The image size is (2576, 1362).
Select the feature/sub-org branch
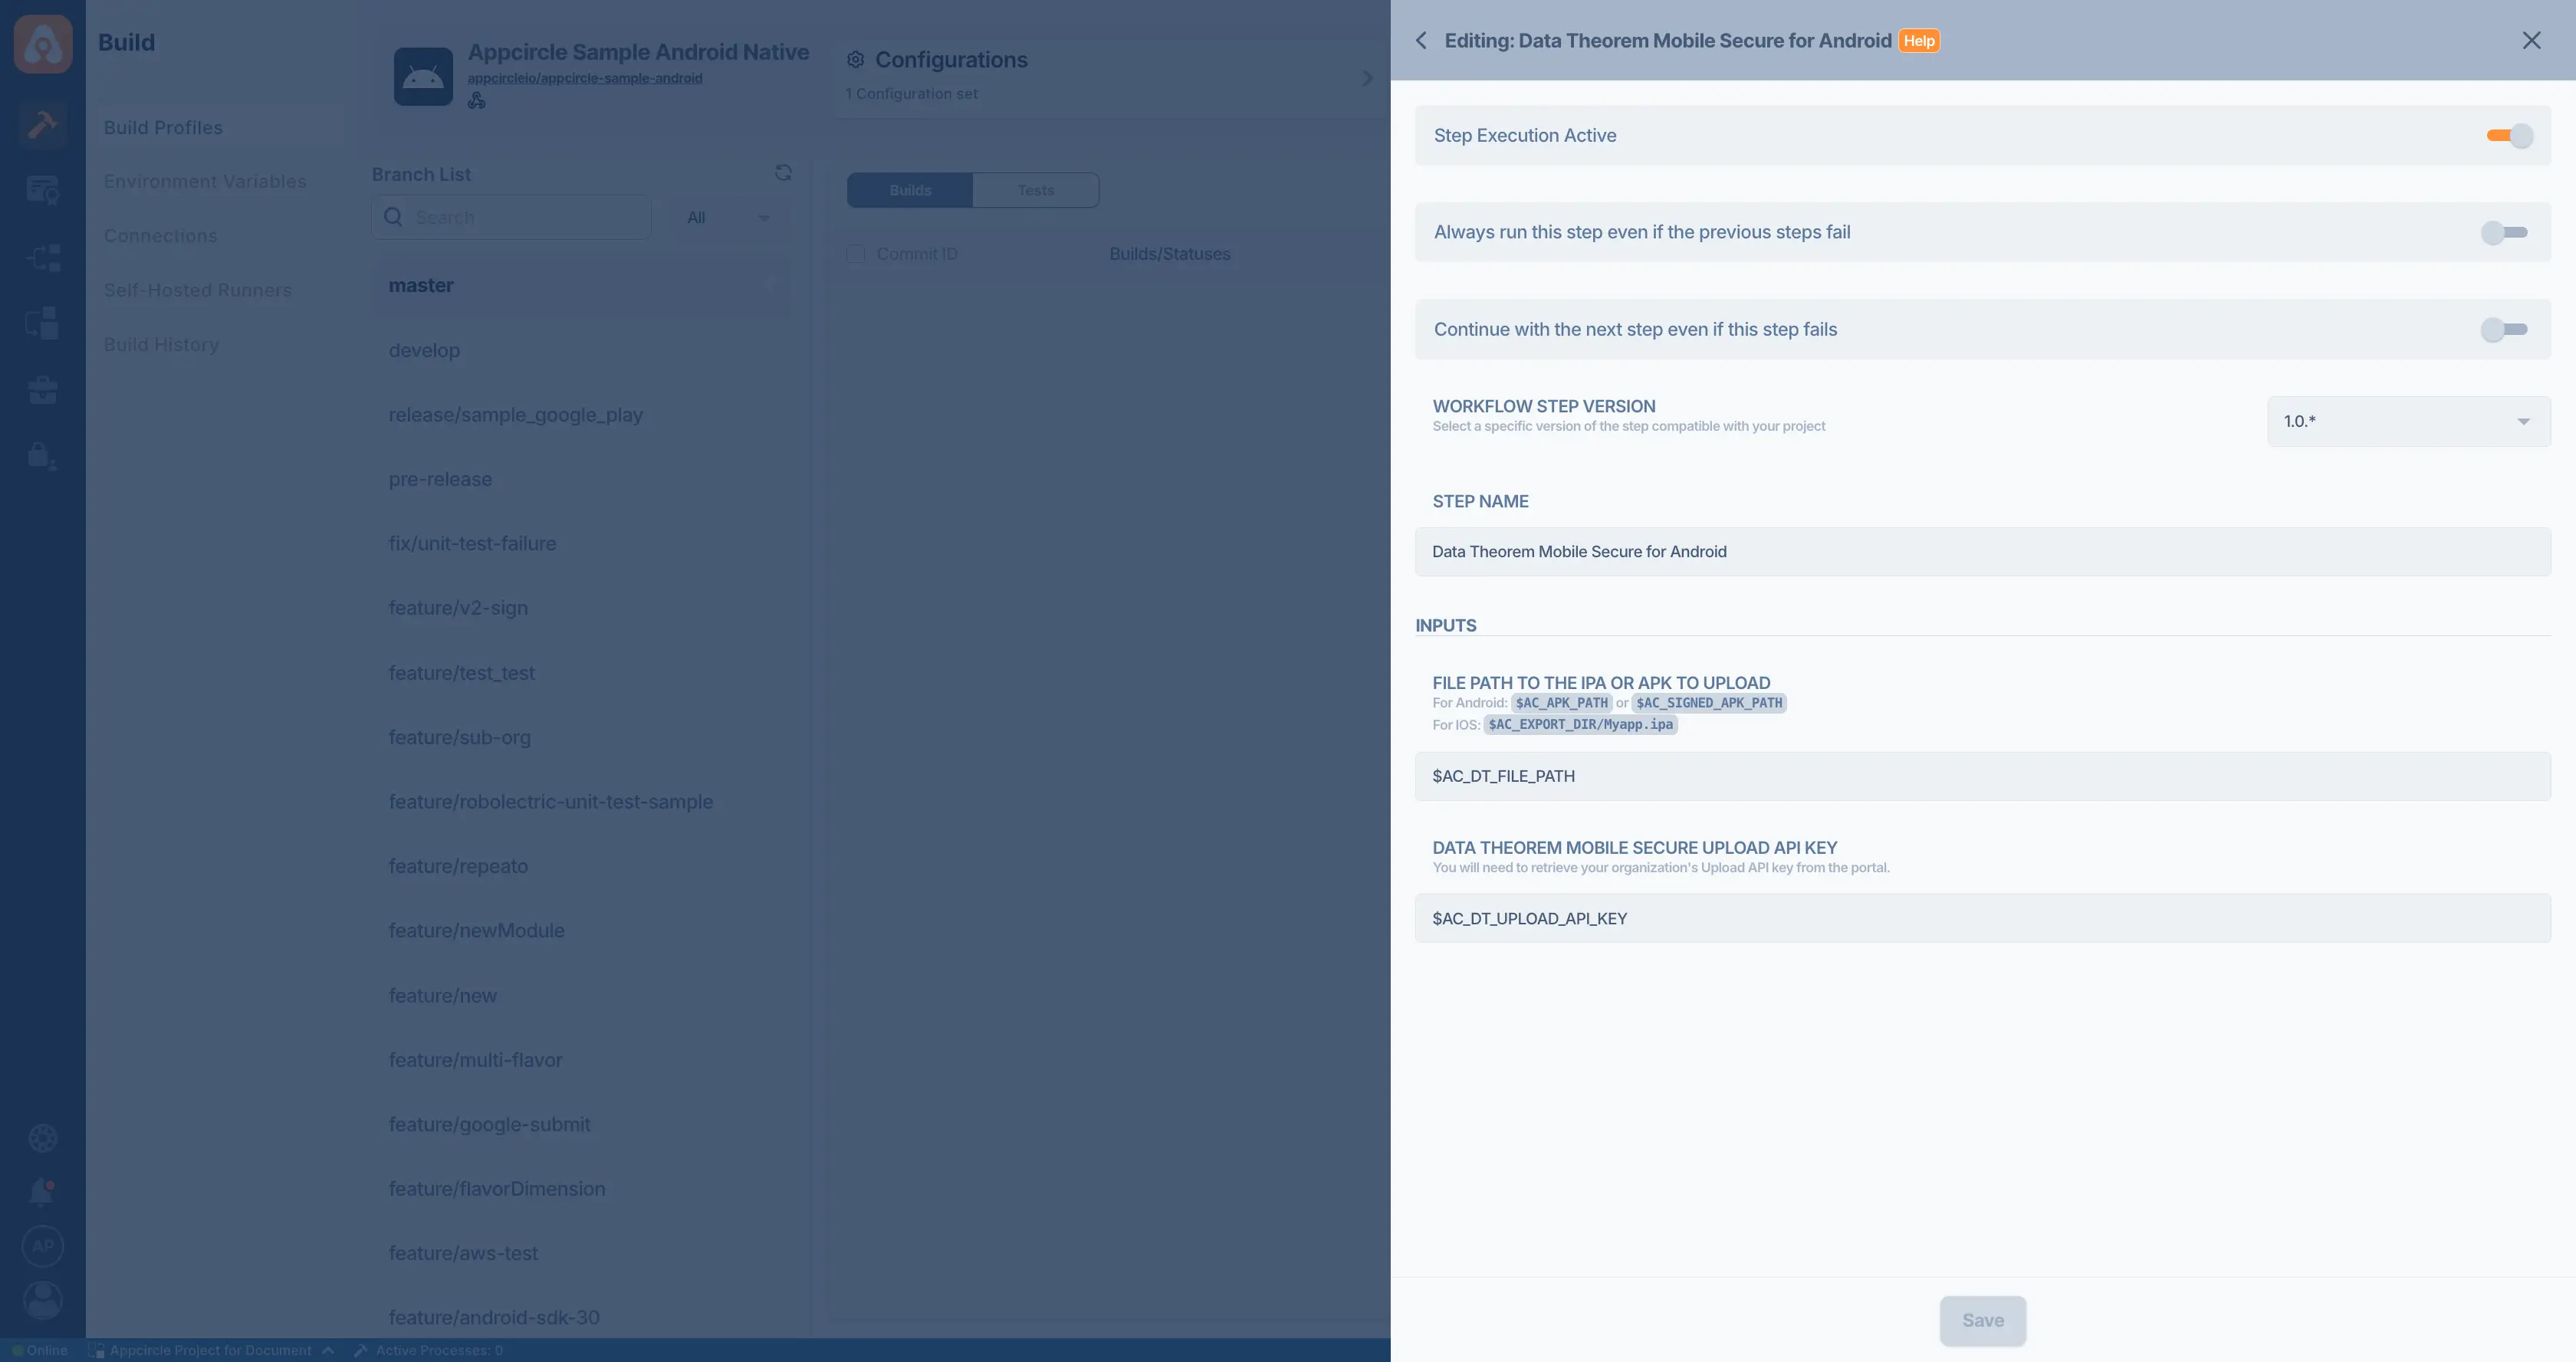[460, 737]
